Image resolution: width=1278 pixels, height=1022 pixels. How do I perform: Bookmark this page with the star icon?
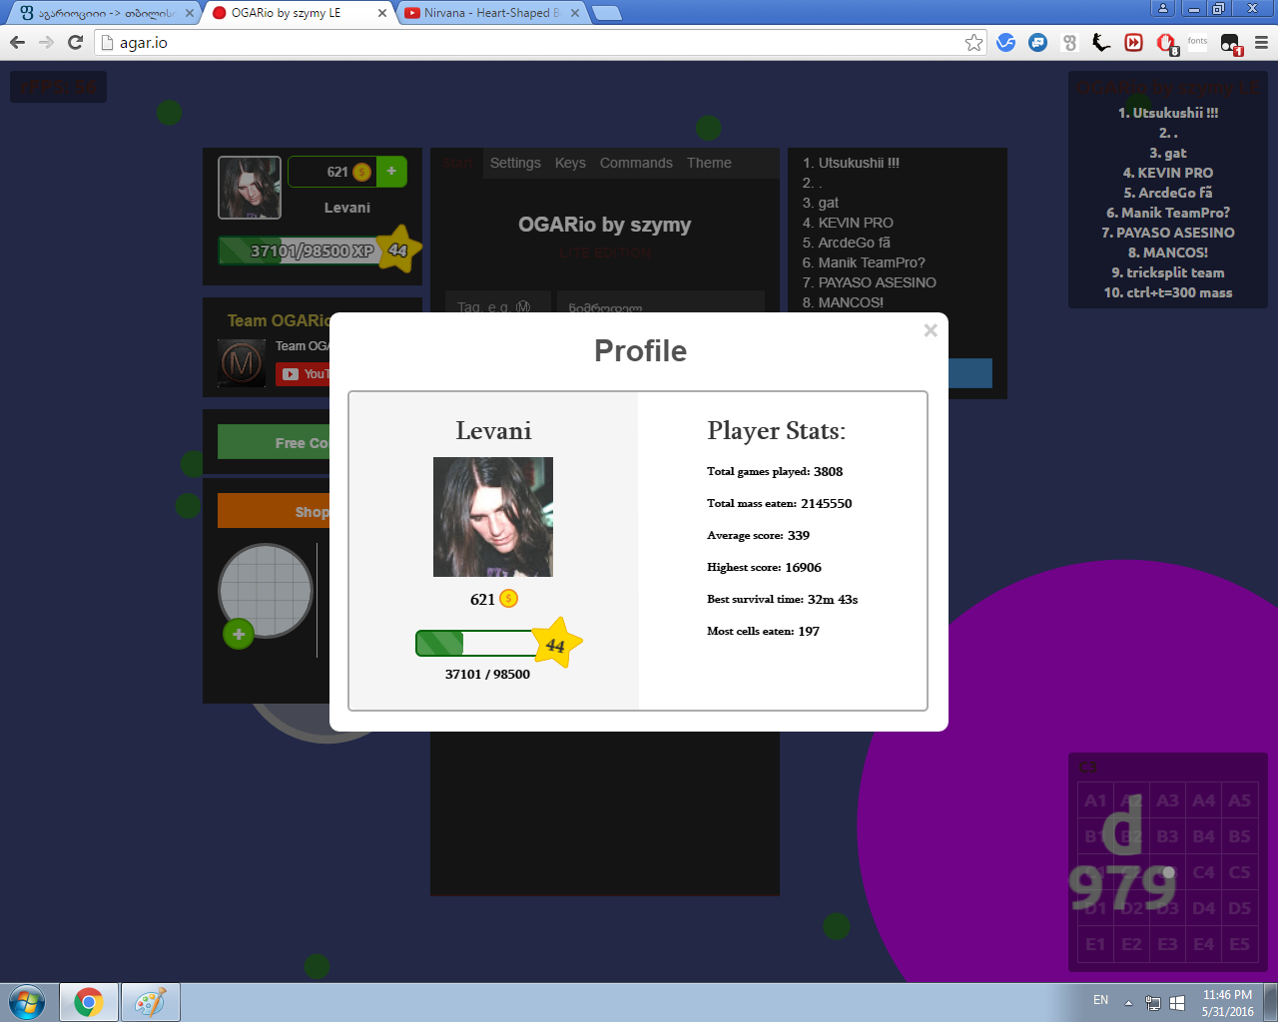pyautogui.click(x=973, y=42)
